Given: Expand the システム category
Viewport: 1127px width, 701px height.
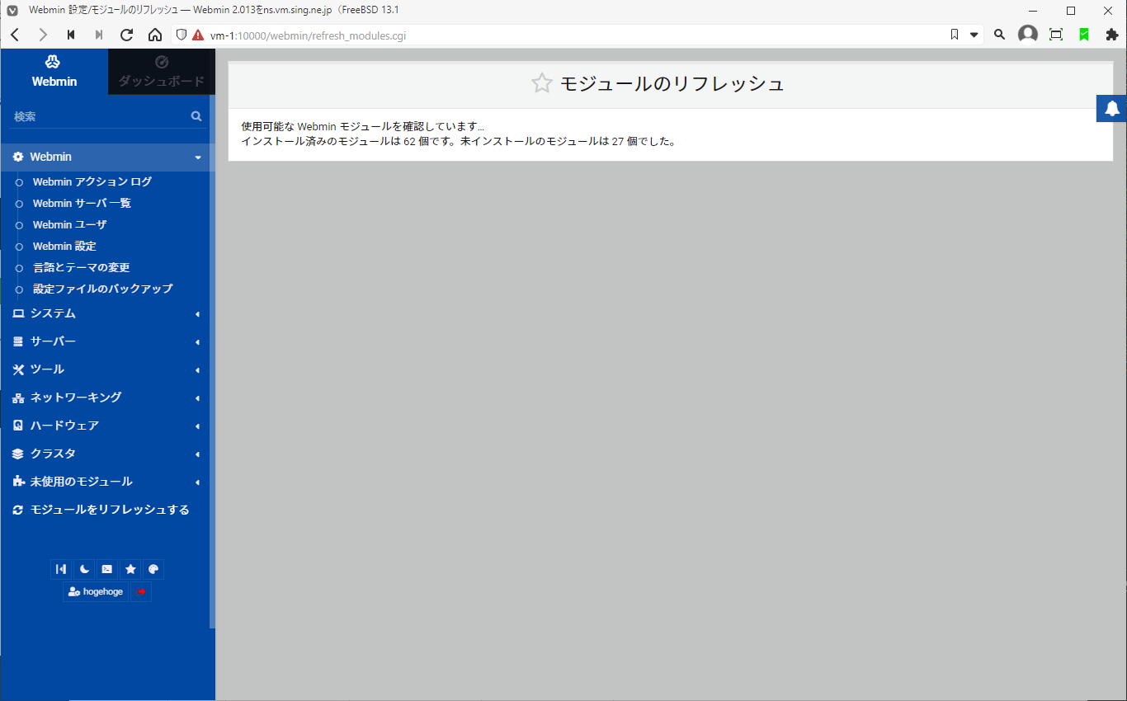Looking at the screenshot, I should tap(106, 313).
